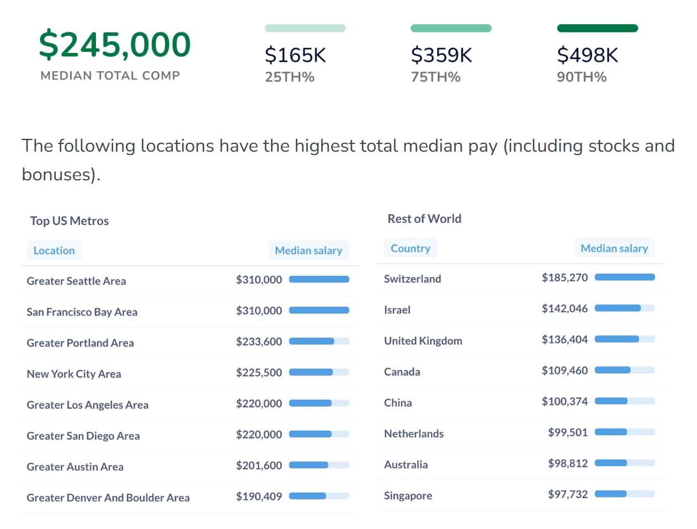697x529 pixels.
Task: Click the dark green 90TH% bar
Action: pos(597,28)
